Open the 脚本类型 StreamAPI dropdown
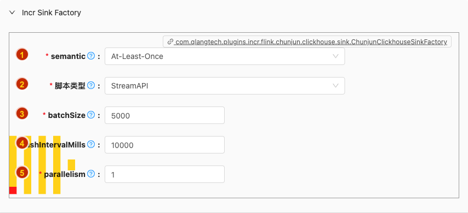This screenshot has height=213, width=468. click(x=225, y=86)
